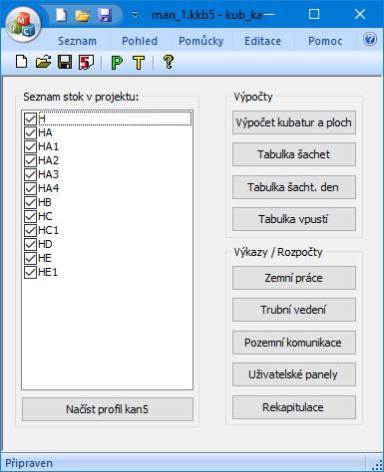
Task: Uncheck the H checkbox
Action: point(30,118)
